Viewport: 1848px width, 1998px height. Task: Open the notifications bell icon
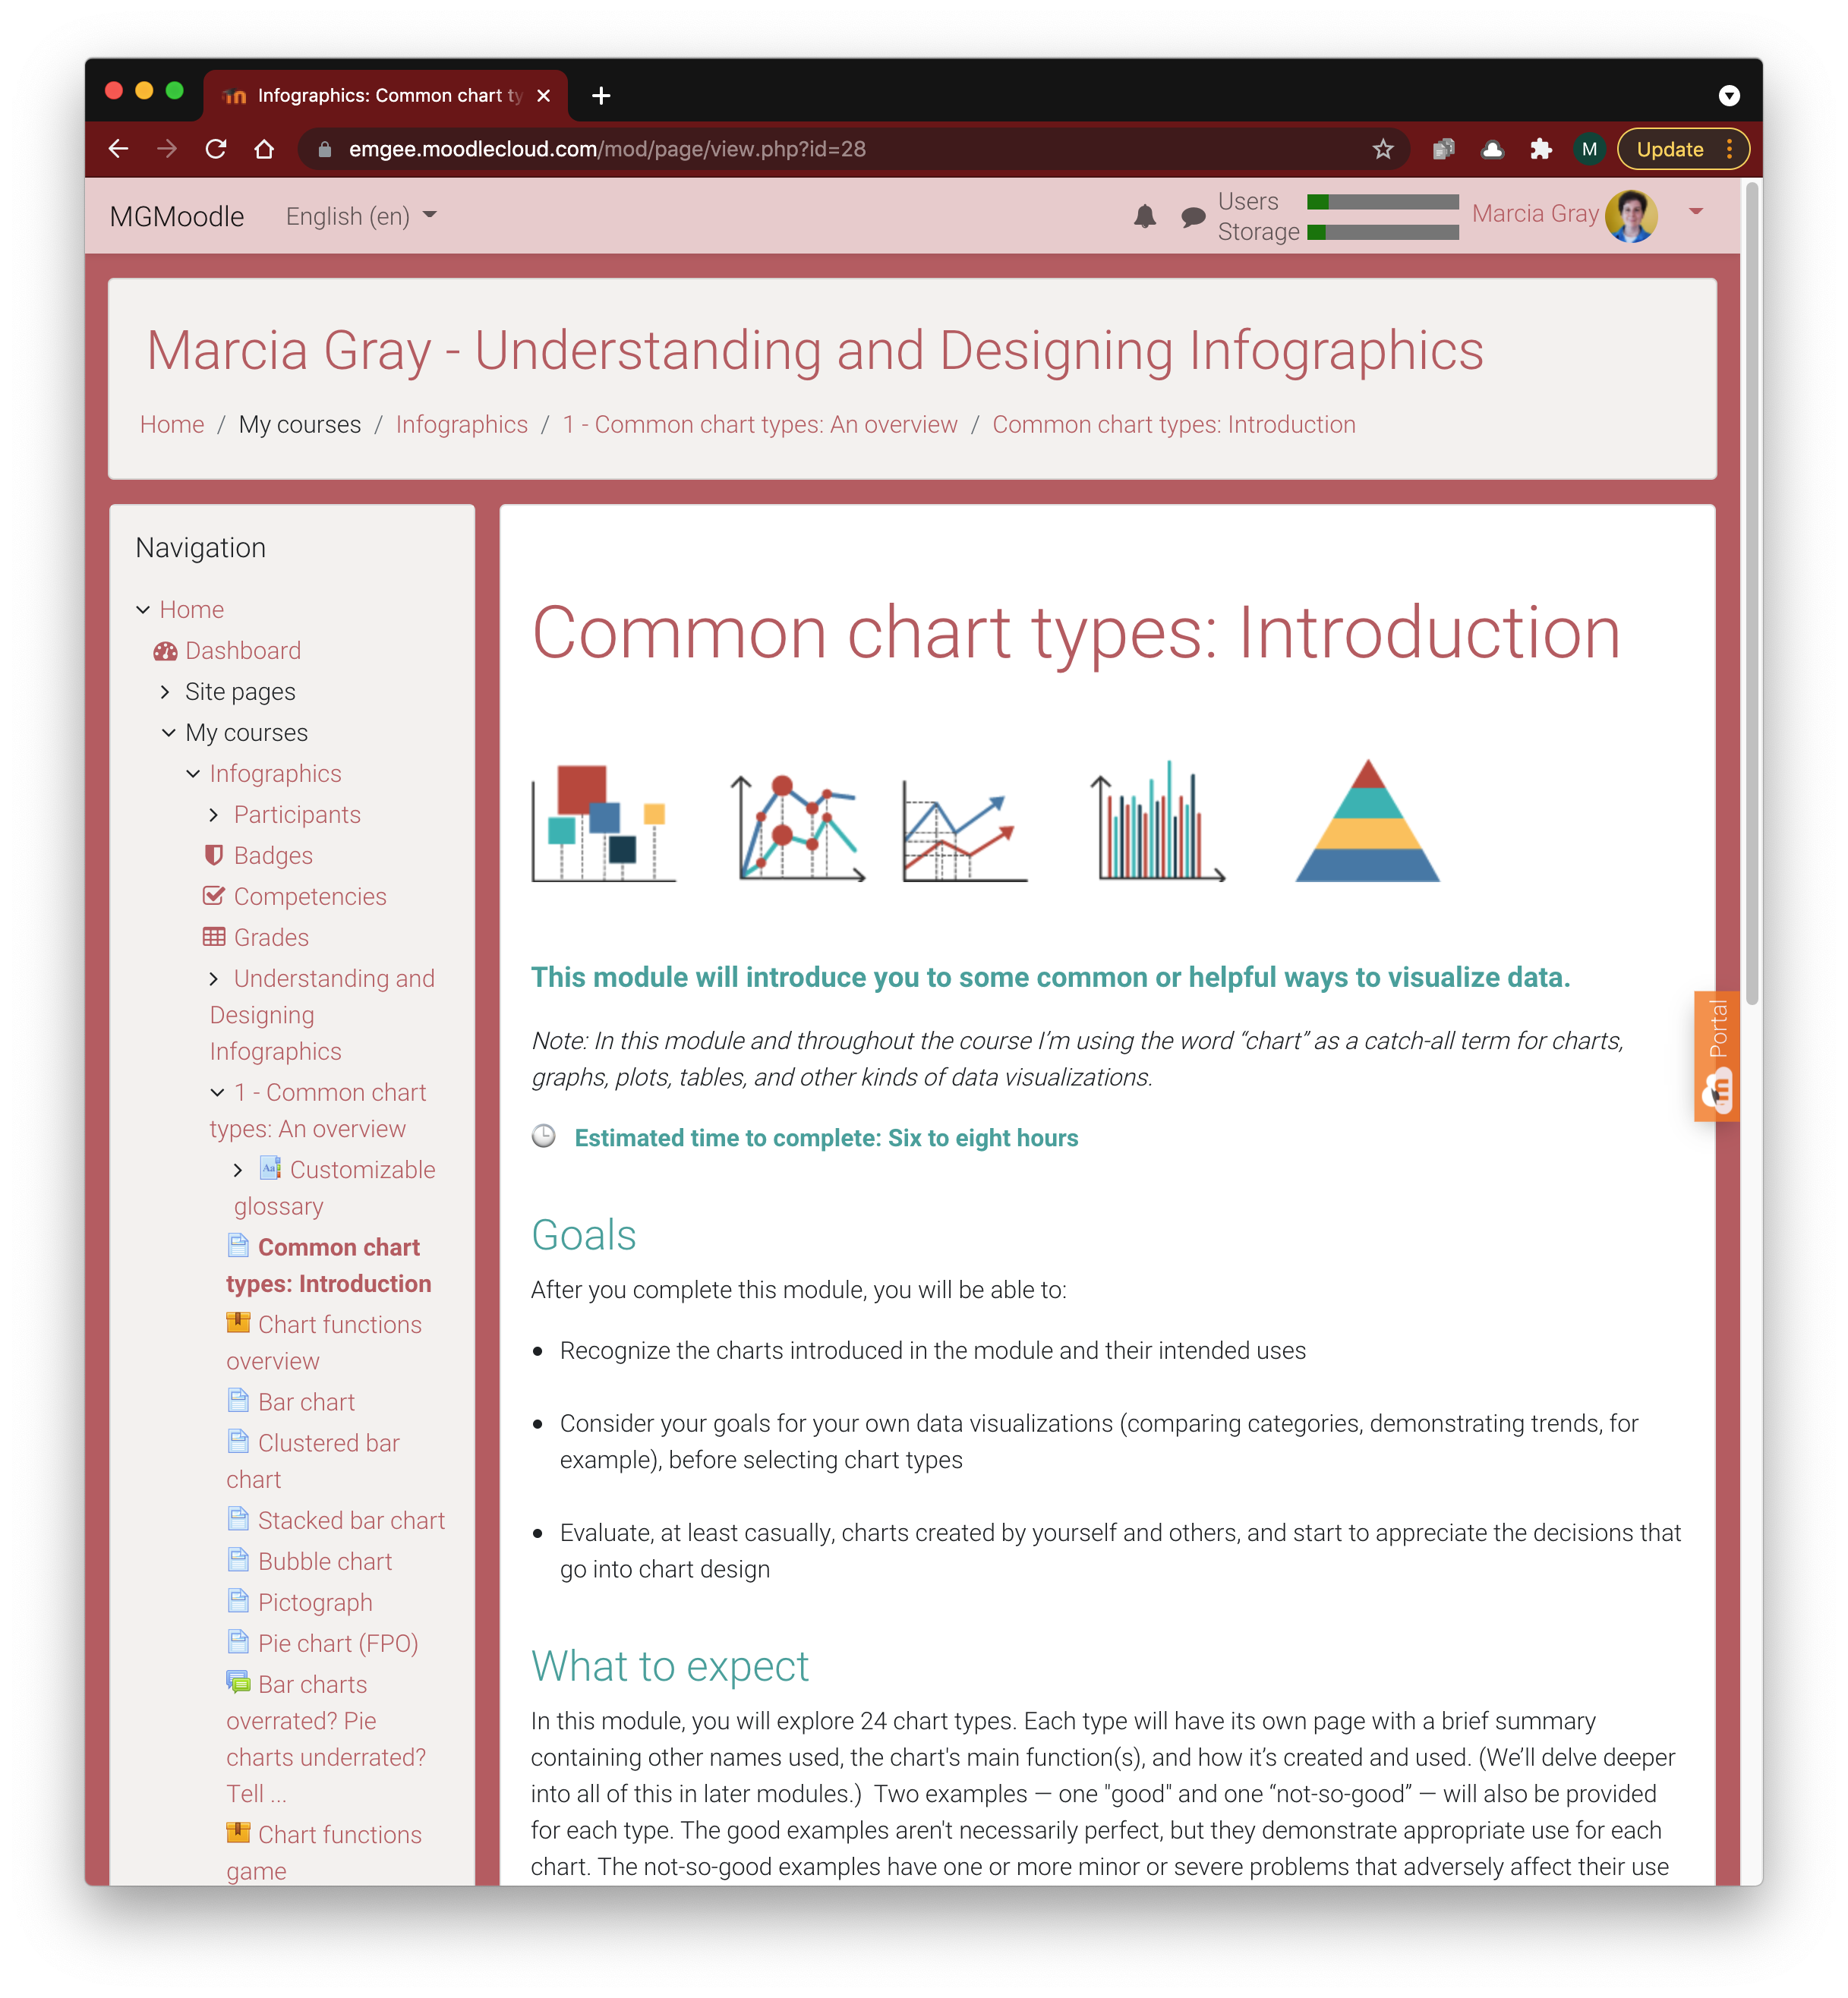1144,216
